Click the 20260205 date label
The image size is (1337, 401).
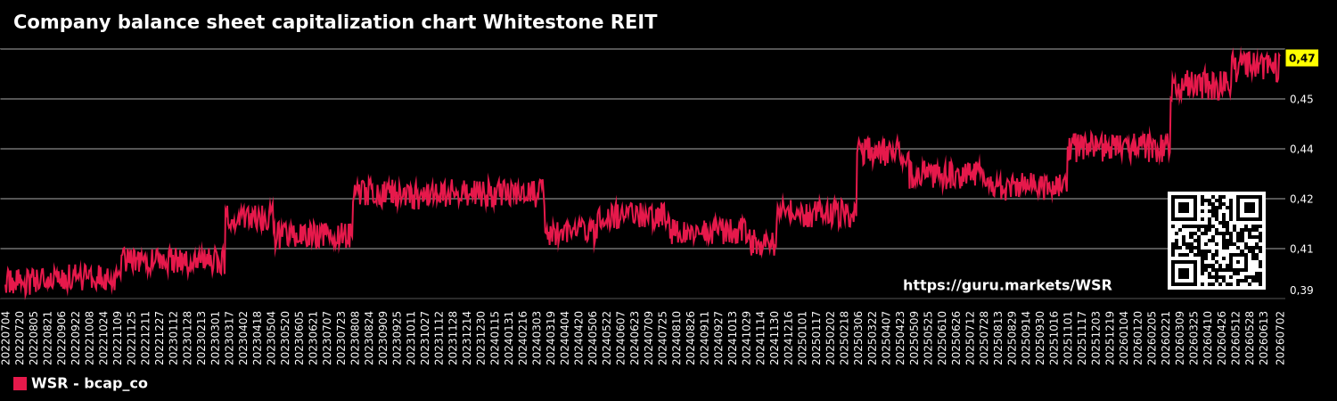tap(1152, 337)
